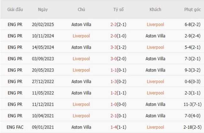Open the 2-2(2-1) score from 20/02/2025
This screenshot has height=133, width=204.
pyautogui.click(x=118, y=25)
